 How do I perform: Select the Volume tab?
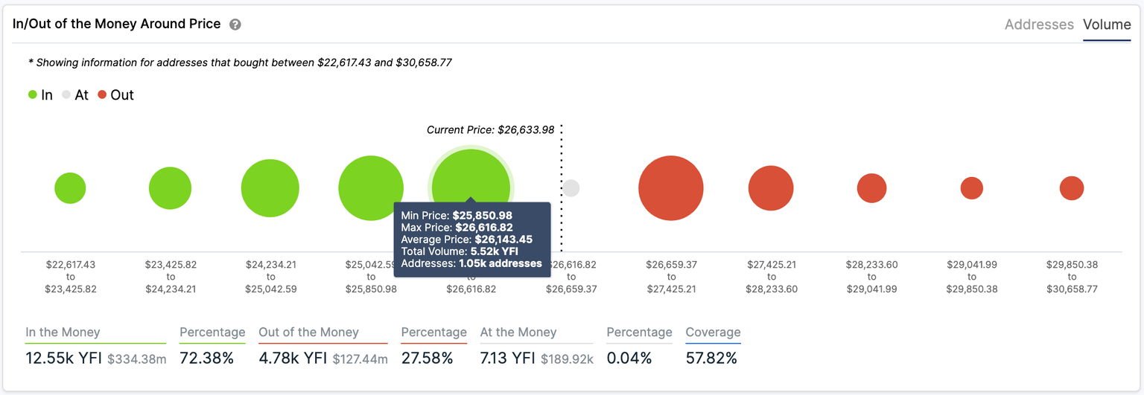click(x=1107, y=25)
